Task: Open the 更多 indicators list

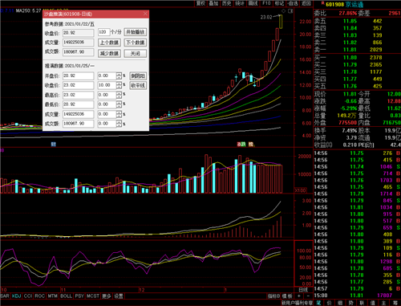Action: point(107,296)
